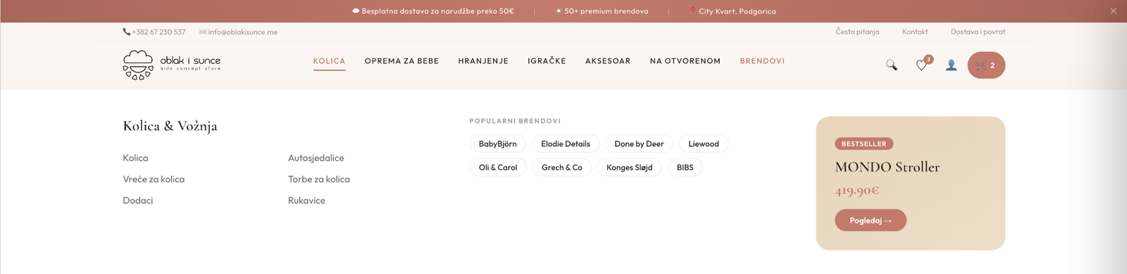Go to Rukavice subcategory
The width and height of the screenshot is (1127, 274).
[x=306, y=200]
